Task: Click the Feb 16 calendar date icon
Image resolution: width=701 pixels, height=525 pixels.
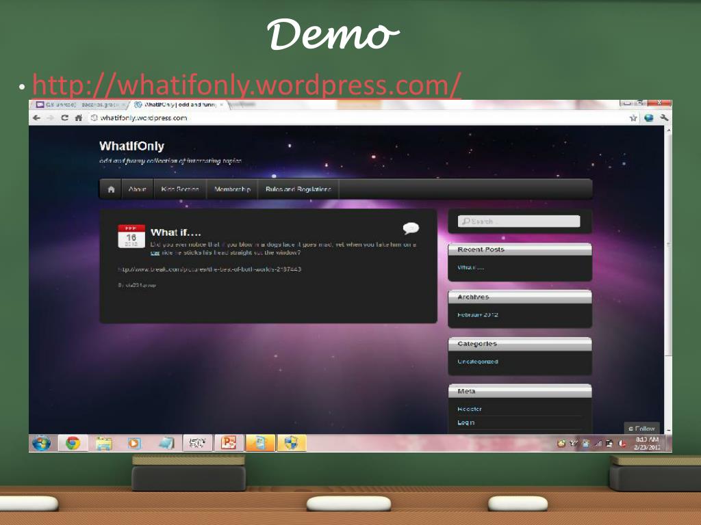Action: pos(131,236)
